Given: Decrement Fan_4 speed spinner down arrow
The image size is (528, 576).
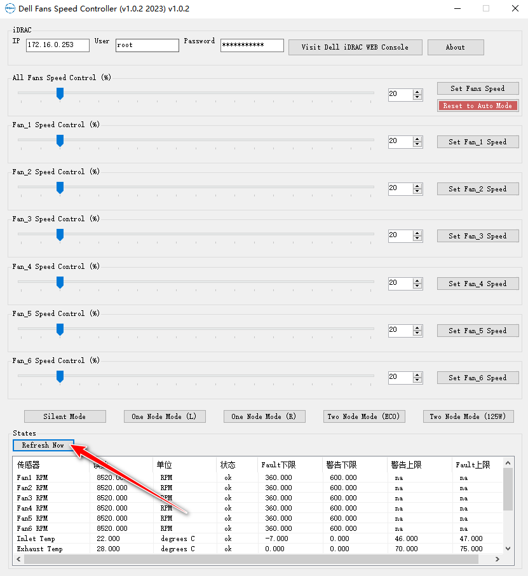Looking at the screenshot, I should [417, 286].
